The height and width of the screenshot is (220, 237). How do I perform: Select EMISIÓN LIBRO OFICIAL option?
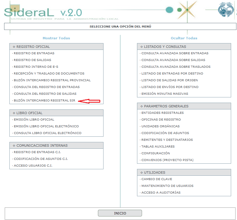coord(34,120)
